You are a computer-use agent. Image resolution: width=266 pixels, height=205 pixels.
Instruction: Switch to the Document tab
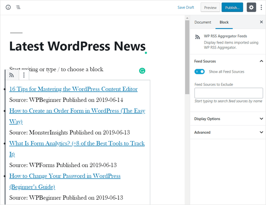(203, 22)
